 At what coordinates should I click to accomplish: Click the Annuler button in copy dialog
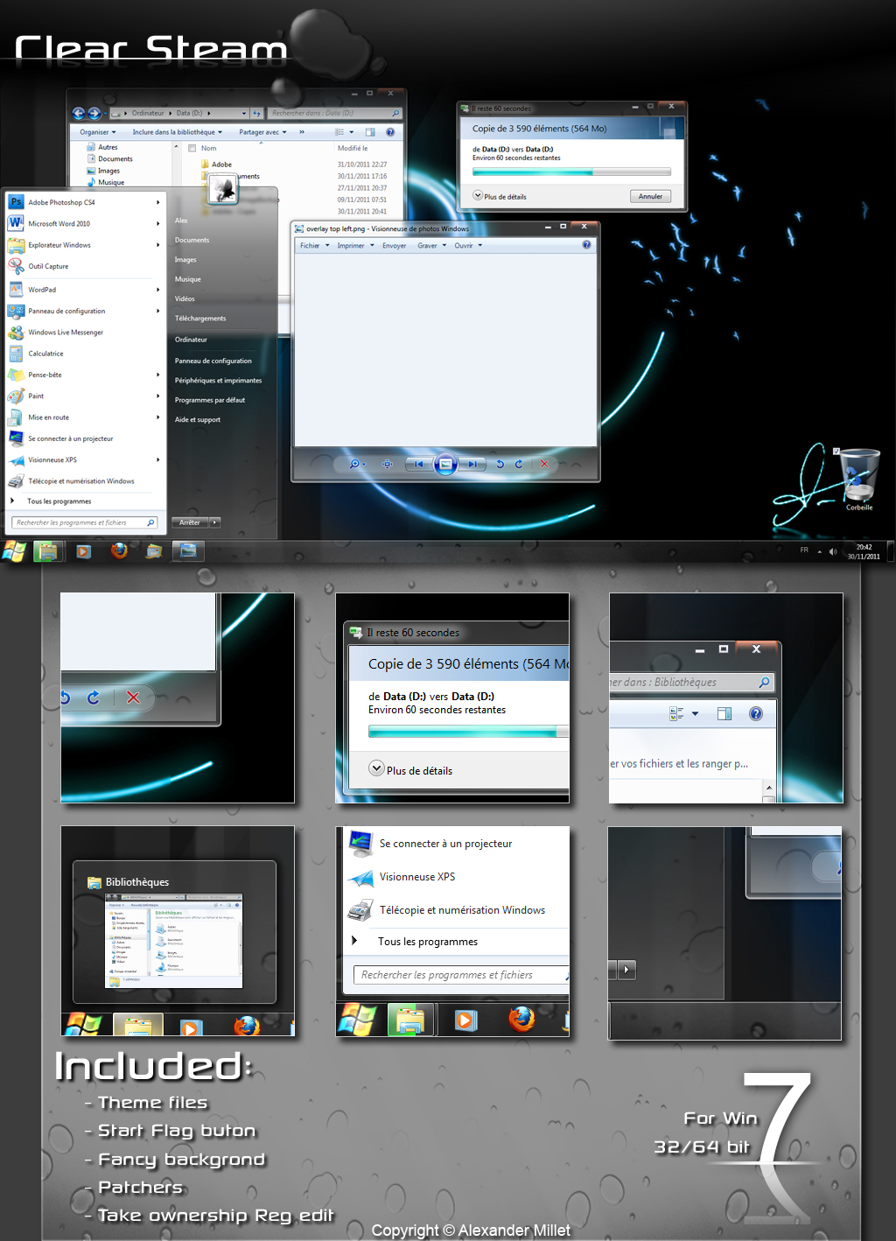[650, 196]
